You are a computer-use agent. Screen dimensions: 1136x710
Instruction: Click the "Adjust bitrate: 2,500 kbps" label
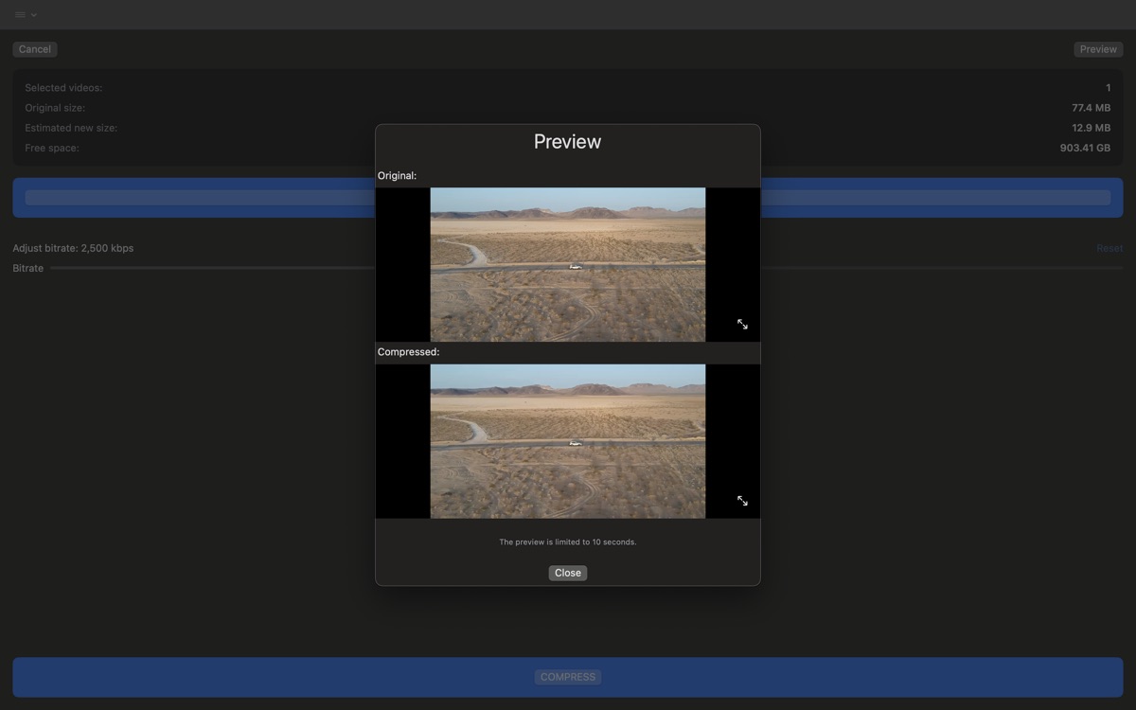pyautogui.click(x=73, y=248)
